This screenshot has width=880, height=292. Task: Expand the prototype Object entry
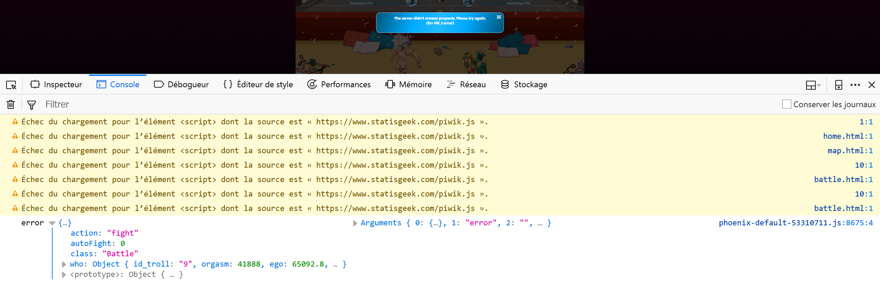tap(64, 274)
